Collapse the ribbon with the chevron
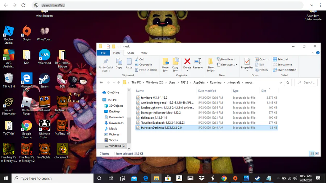 [x=313, y=53]
